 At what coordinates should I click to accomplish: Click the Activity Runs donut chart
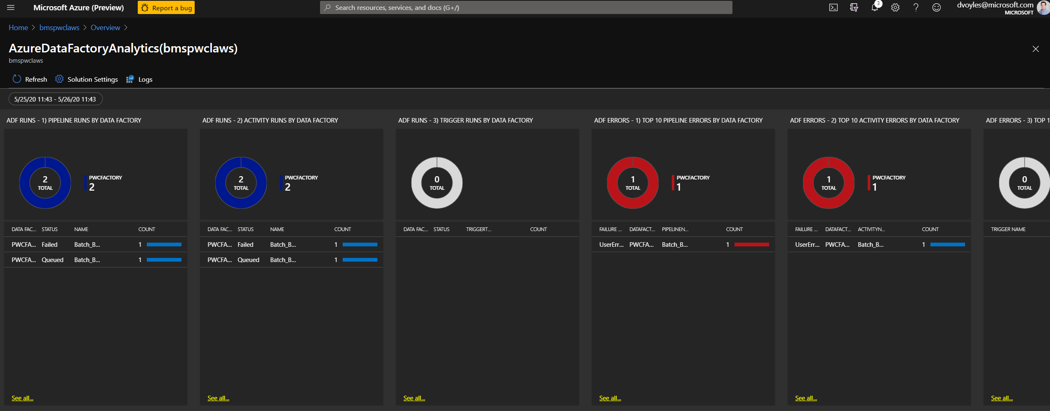(241, 182)
